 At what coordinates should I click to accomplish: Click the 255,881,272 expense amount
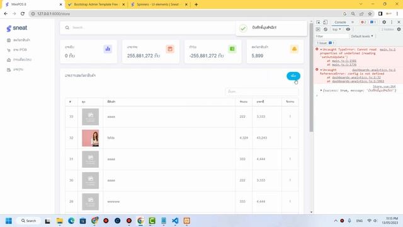[144, 56]
